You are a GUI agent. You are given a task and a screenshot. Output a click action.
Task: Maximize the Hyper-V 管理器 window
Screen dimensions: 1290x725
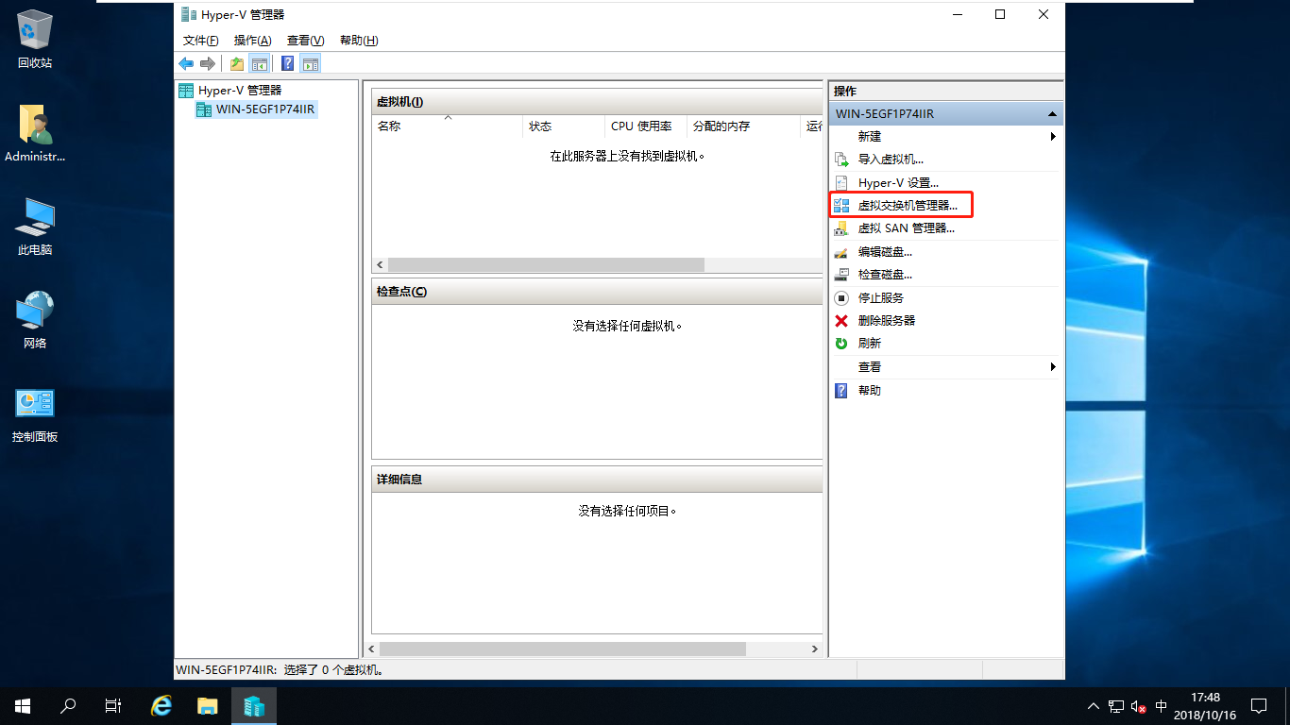(1000, 14)
